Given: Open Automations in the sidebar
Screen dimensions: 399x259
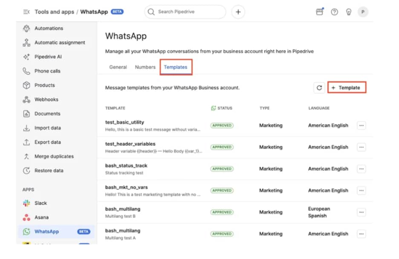Looking at the screenshot, I should click(x=49, y=28).
